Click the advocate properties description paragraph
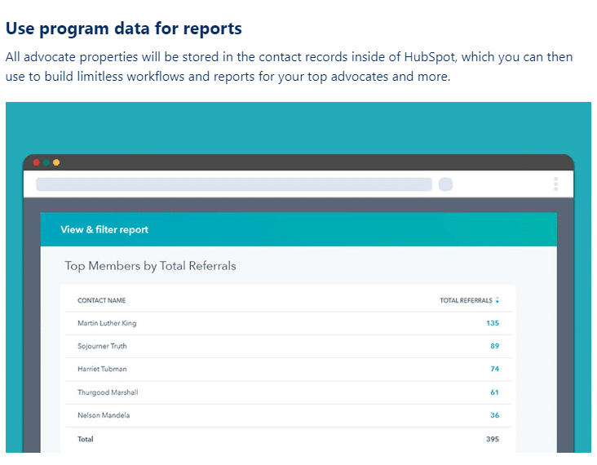 (x=289, y=67)
